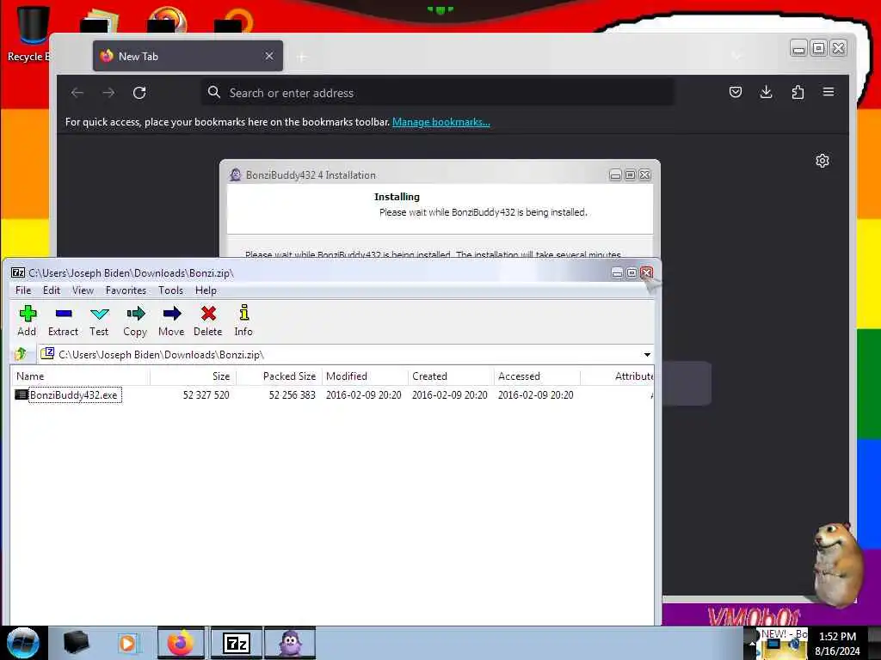The width and height of the screenshot is (881, 660).
Task: Click the 7-Zip address path field
Action: pos(346,355)
